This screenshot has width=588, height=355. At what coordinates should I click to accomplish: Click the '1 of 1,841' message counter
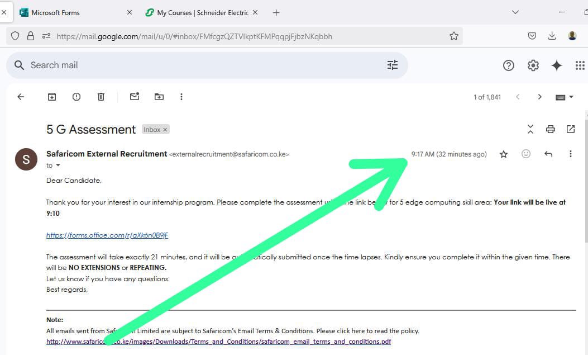tap(487, 97)
